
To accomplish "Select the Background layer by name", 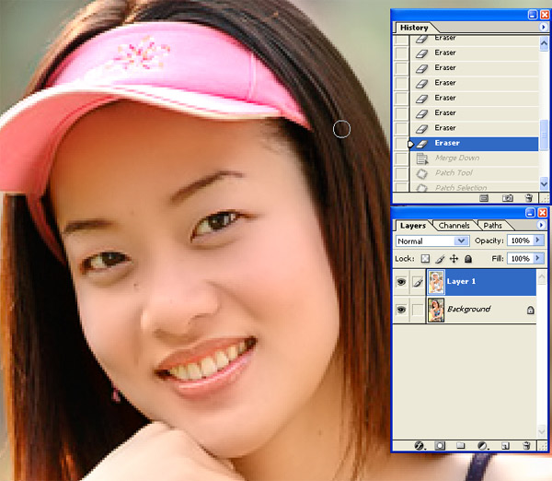I will coord(468,310).
